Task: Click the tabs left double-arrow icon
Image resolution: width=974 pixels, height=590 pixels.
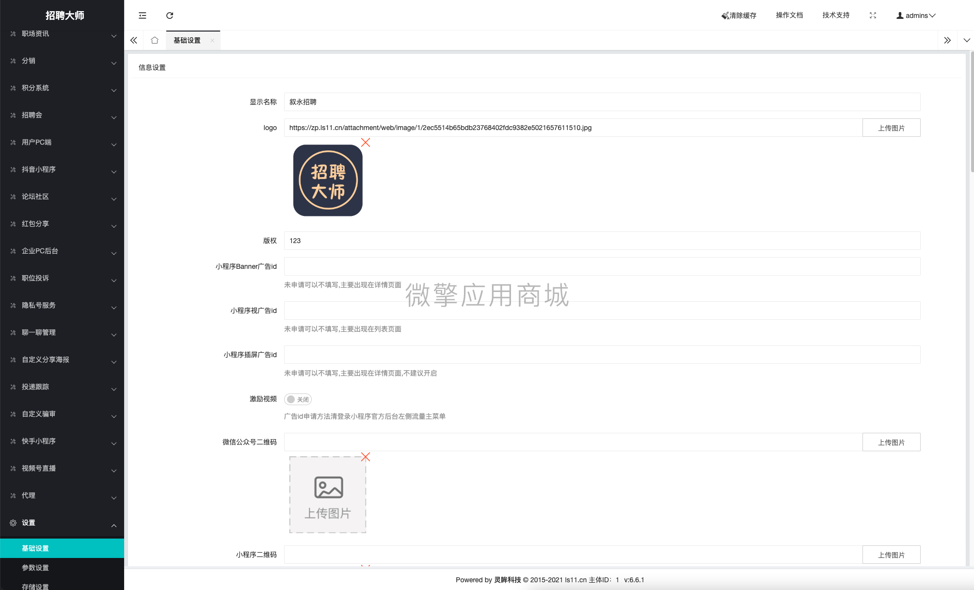Action: click(x=134, y=40)
